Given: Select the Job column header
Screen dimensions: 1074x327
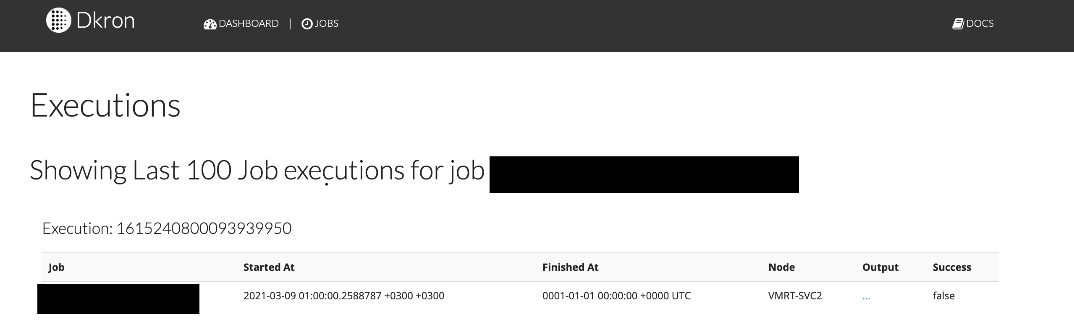Looking at the screenshot, I should tap(56, 267).
